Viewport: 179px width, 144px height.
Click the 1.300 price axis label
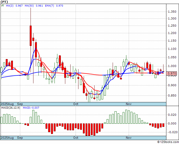[x=172, y=18]
